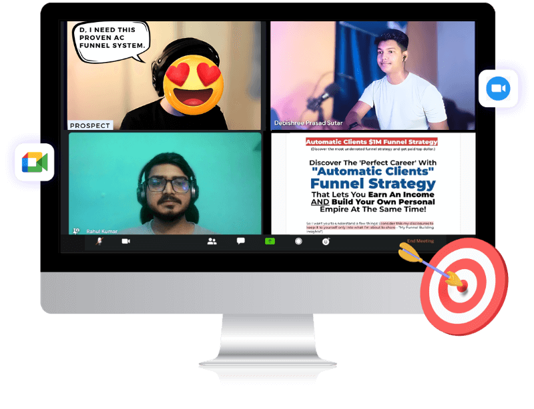Open the Reactions icon in toolbar

(326, 241)
